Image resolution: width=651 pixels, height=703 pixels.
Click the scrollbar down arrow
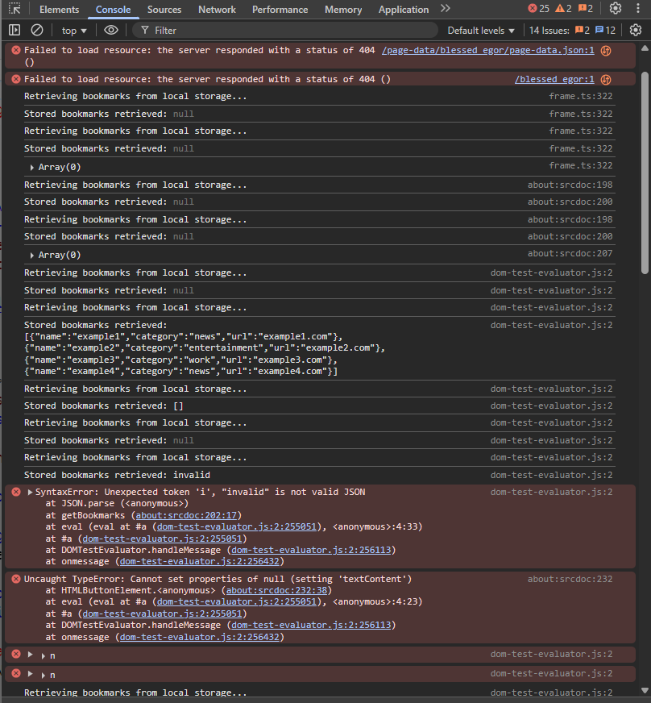pos(645,690)
